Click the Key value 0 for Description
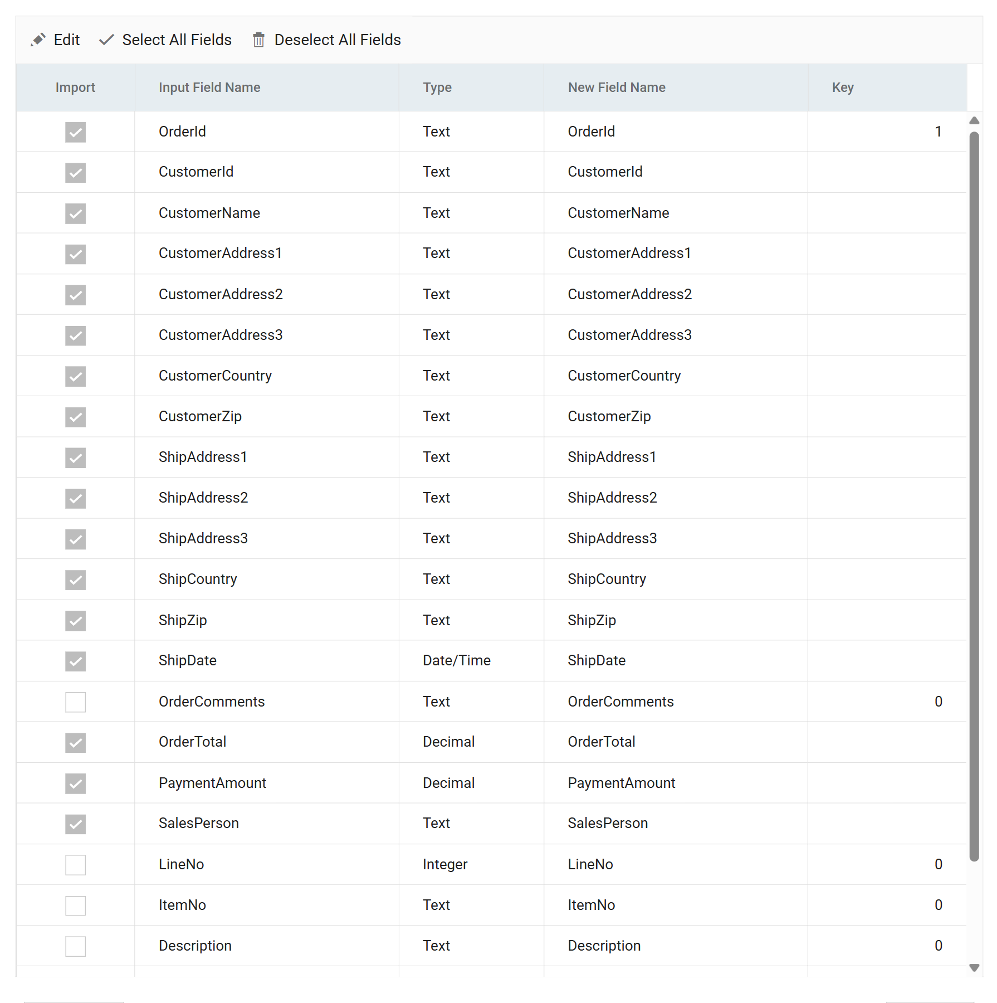Image resolution: width=997 pixels, height=1003 pixels. point(938,946)
